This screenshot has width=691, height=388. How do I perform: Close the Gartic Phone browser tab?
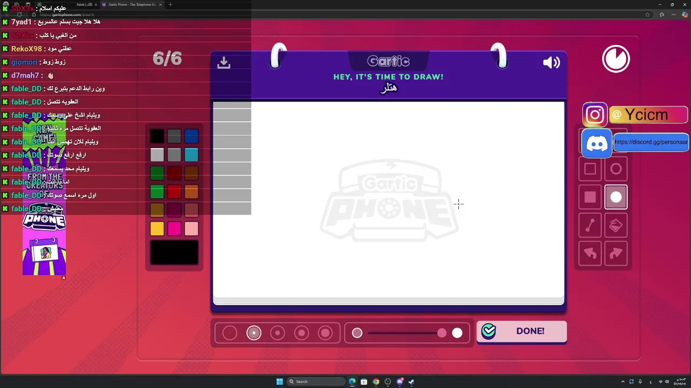pos(160,4)
